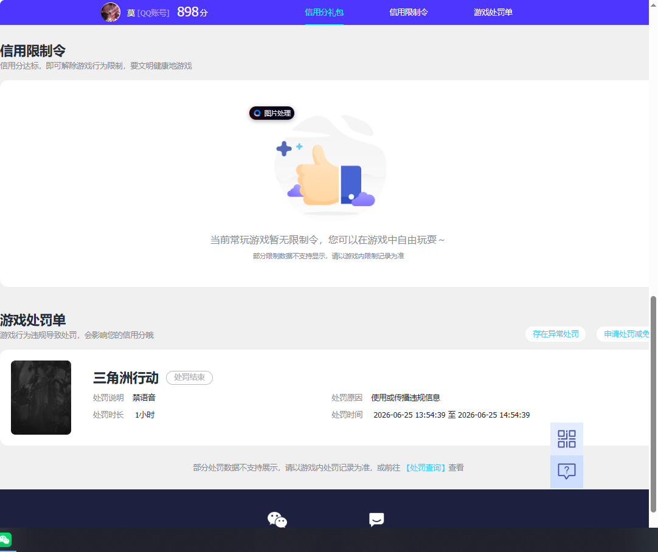Click the 三角洲行动 game title
658x552 pixels.
click(x=126, y=378)
